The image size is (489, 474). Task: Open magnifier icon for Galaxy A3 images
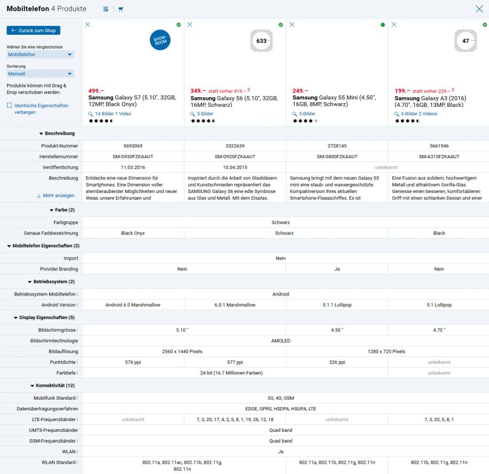point(397,114)
